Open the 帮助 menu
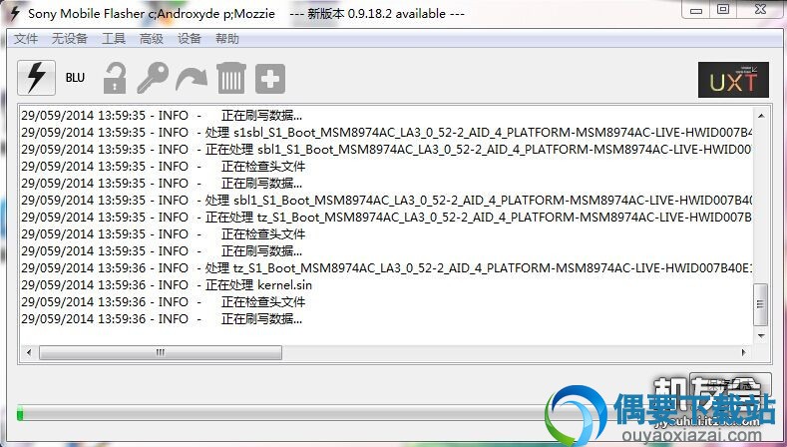 (226, 39)
